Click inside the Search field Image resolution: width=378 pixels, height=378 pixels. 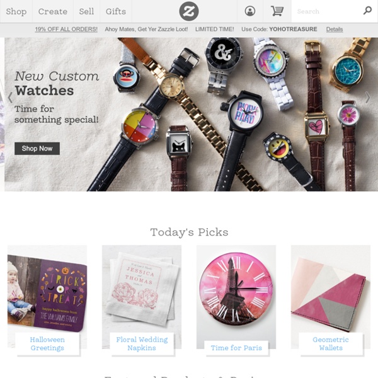pyautogui.click(x=326, y=11)
